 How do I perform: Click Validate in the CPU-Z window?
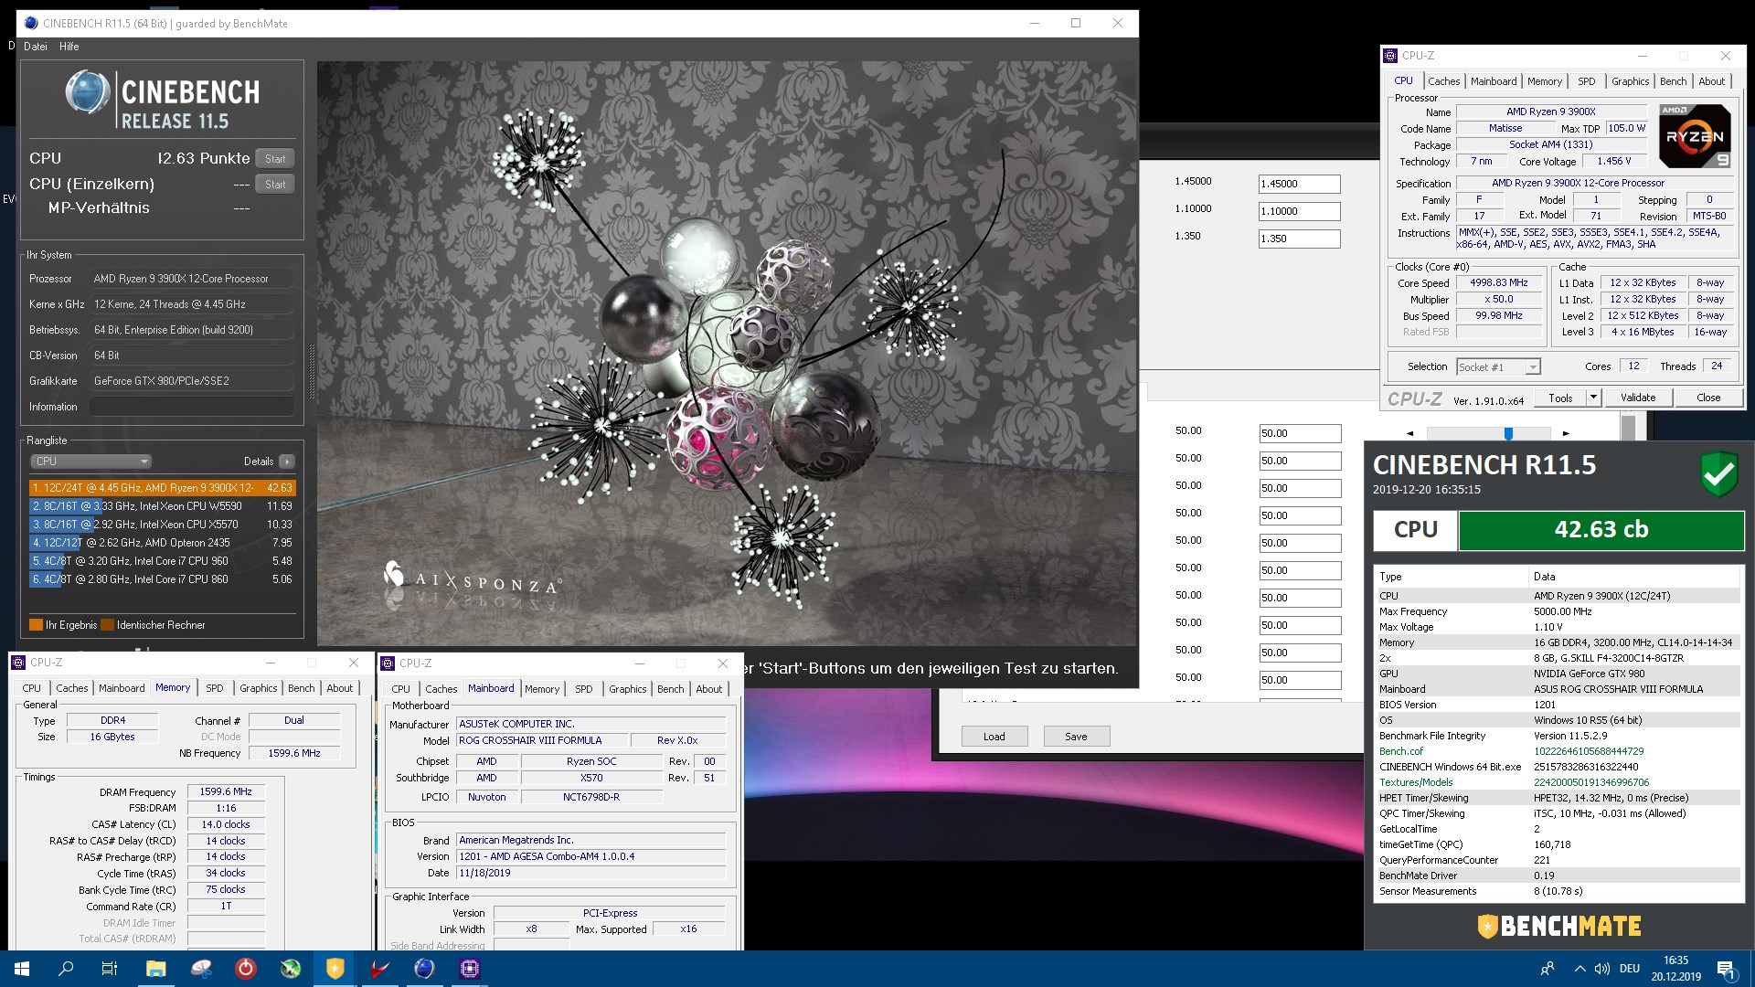pos(1637,398)
